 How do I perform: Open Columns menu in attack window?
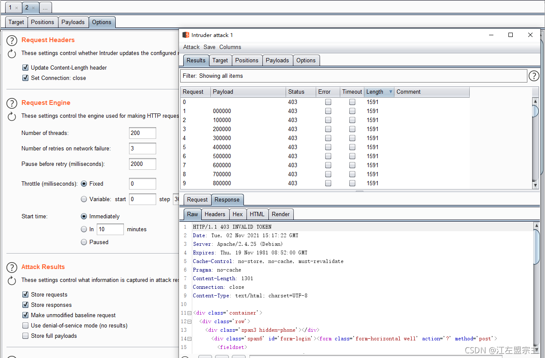[230, 47]
